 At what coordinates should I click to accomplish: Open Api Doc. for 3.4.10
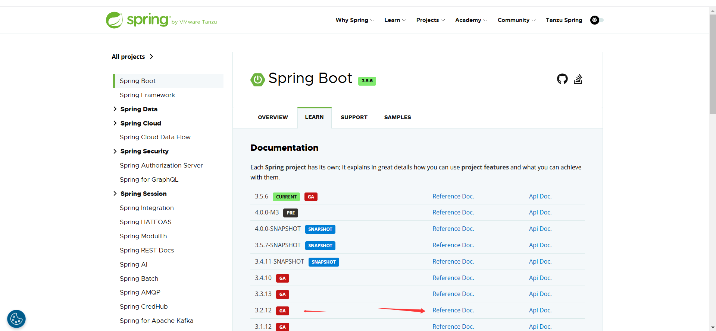pos(540,278)
